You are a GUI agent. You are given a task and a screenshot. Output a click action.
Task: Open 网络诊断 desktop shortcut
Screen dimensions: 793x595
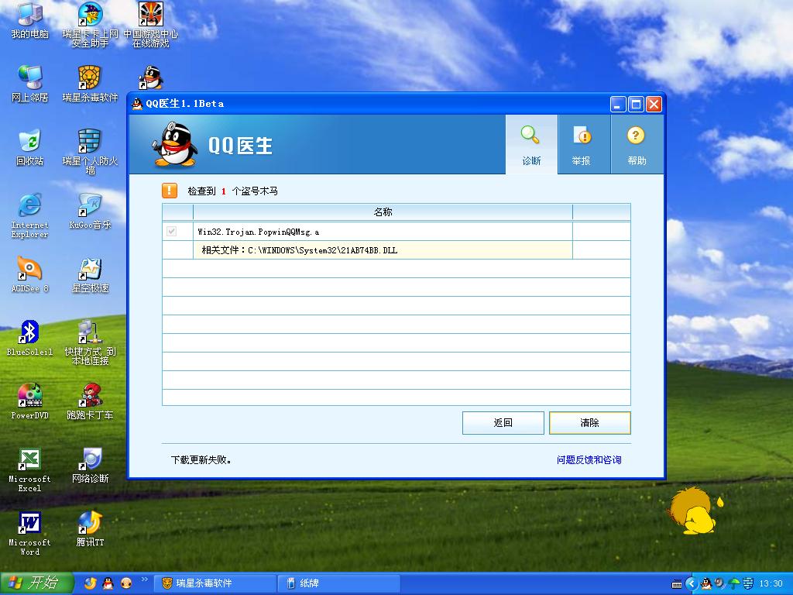90,466
